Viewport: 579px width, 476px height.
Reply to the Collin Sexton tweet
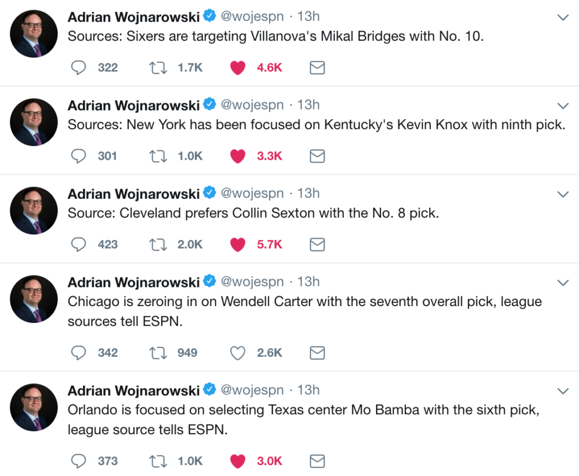[79, 244]
